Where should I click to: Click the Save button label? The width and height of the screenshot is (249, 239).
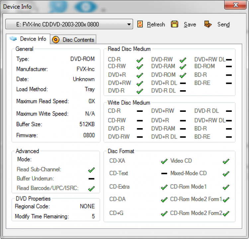tap(190, 24)
